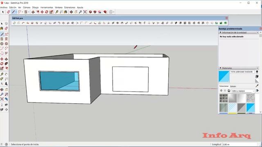
Task: Open the Extension Manager red gem icon
Action: 105,12
